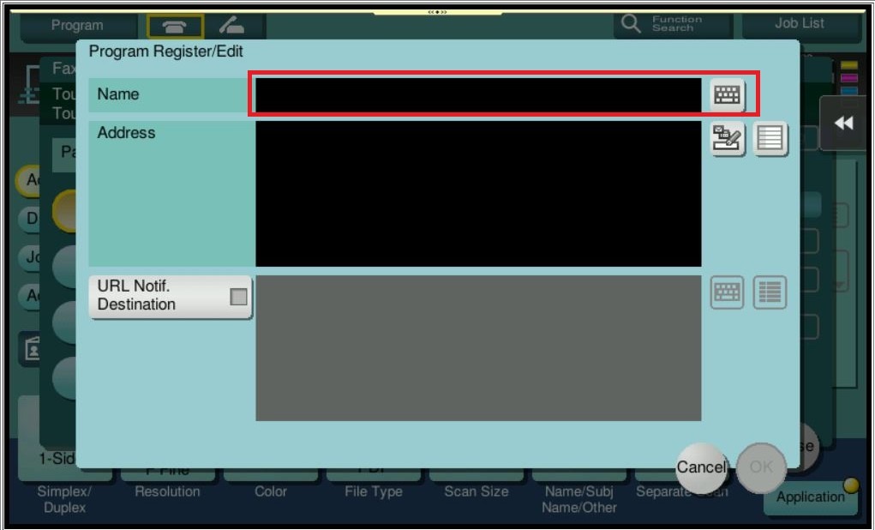Viewport: 875px width, 530px height.
Task: Click the Name input field
Action: click(x=478, y=95)
